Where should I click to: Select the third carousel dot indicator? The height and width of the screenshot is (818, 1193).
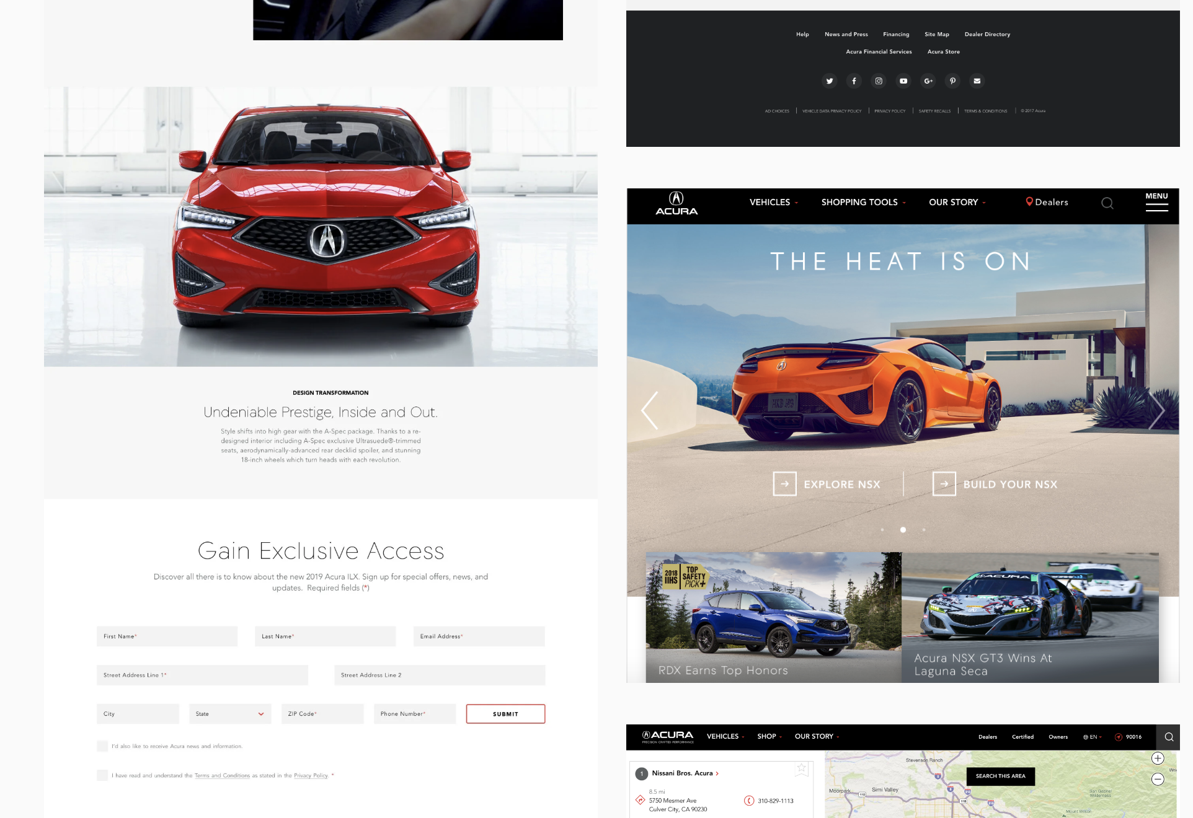coord(924,530)
